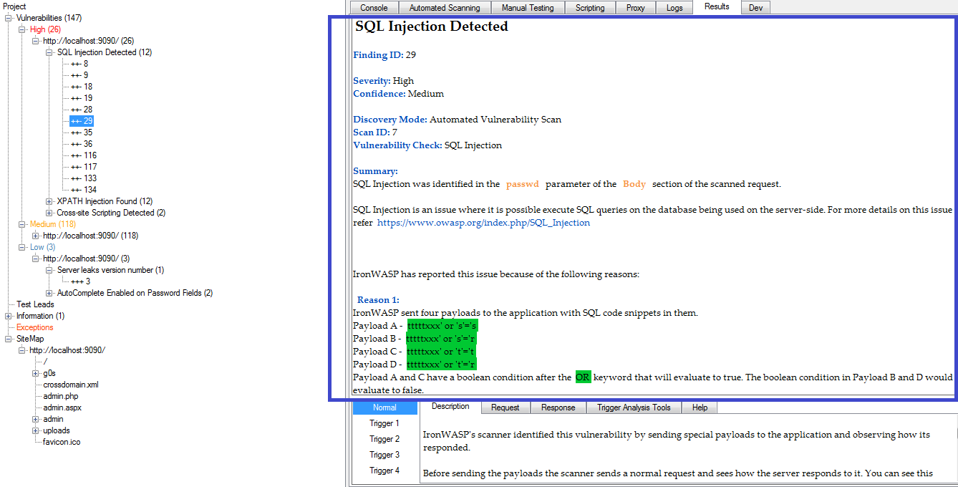Switch to the Automated Scanning tab
Image resolution: width=958 pixels, height=487 pixels.
[x=445, y=7]
